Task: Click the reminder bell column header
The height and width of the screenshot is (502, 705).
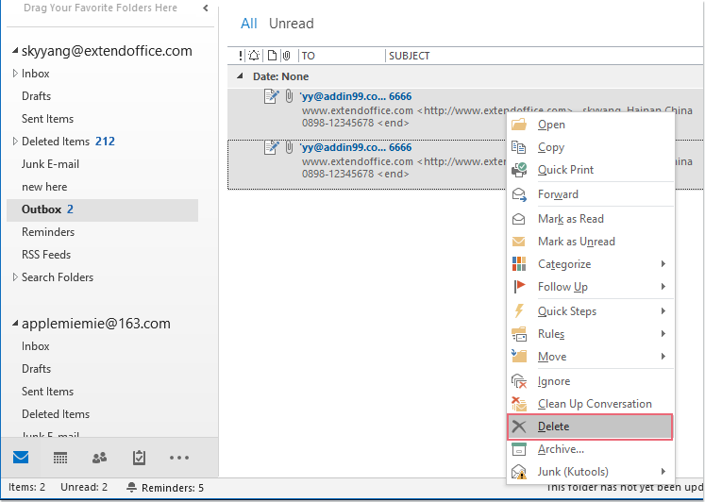Action: click(x=254, y=56)
